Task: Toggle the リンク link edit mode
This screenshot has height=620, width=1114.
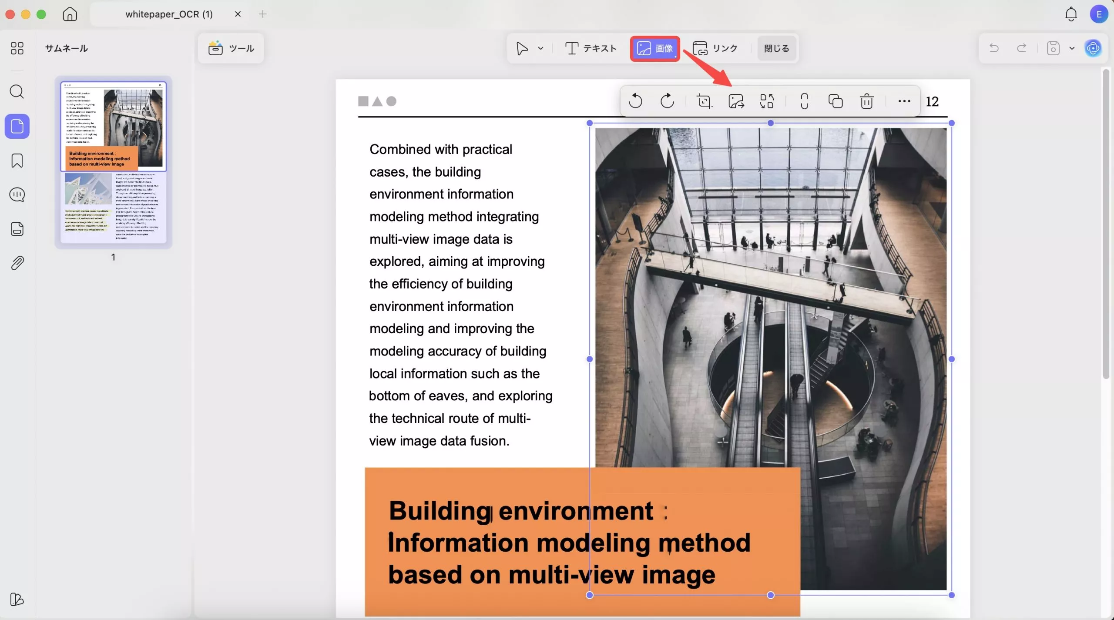Action: click(715, 48)
